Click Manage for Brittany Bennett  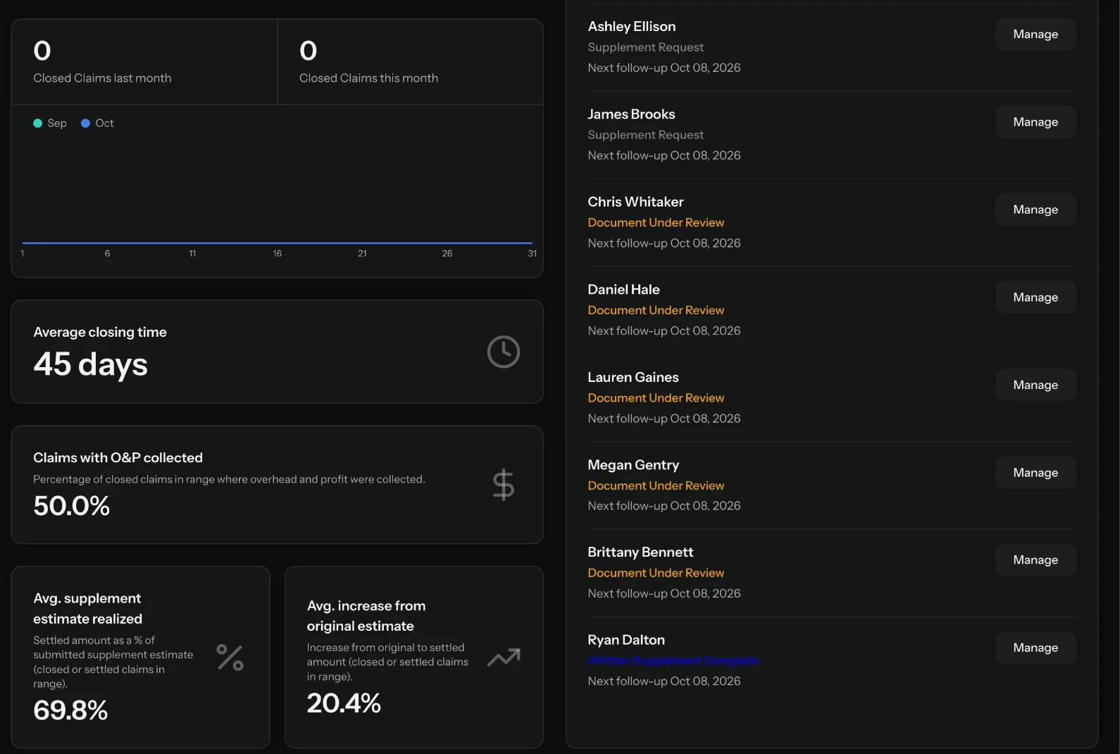coord(1035,560)
